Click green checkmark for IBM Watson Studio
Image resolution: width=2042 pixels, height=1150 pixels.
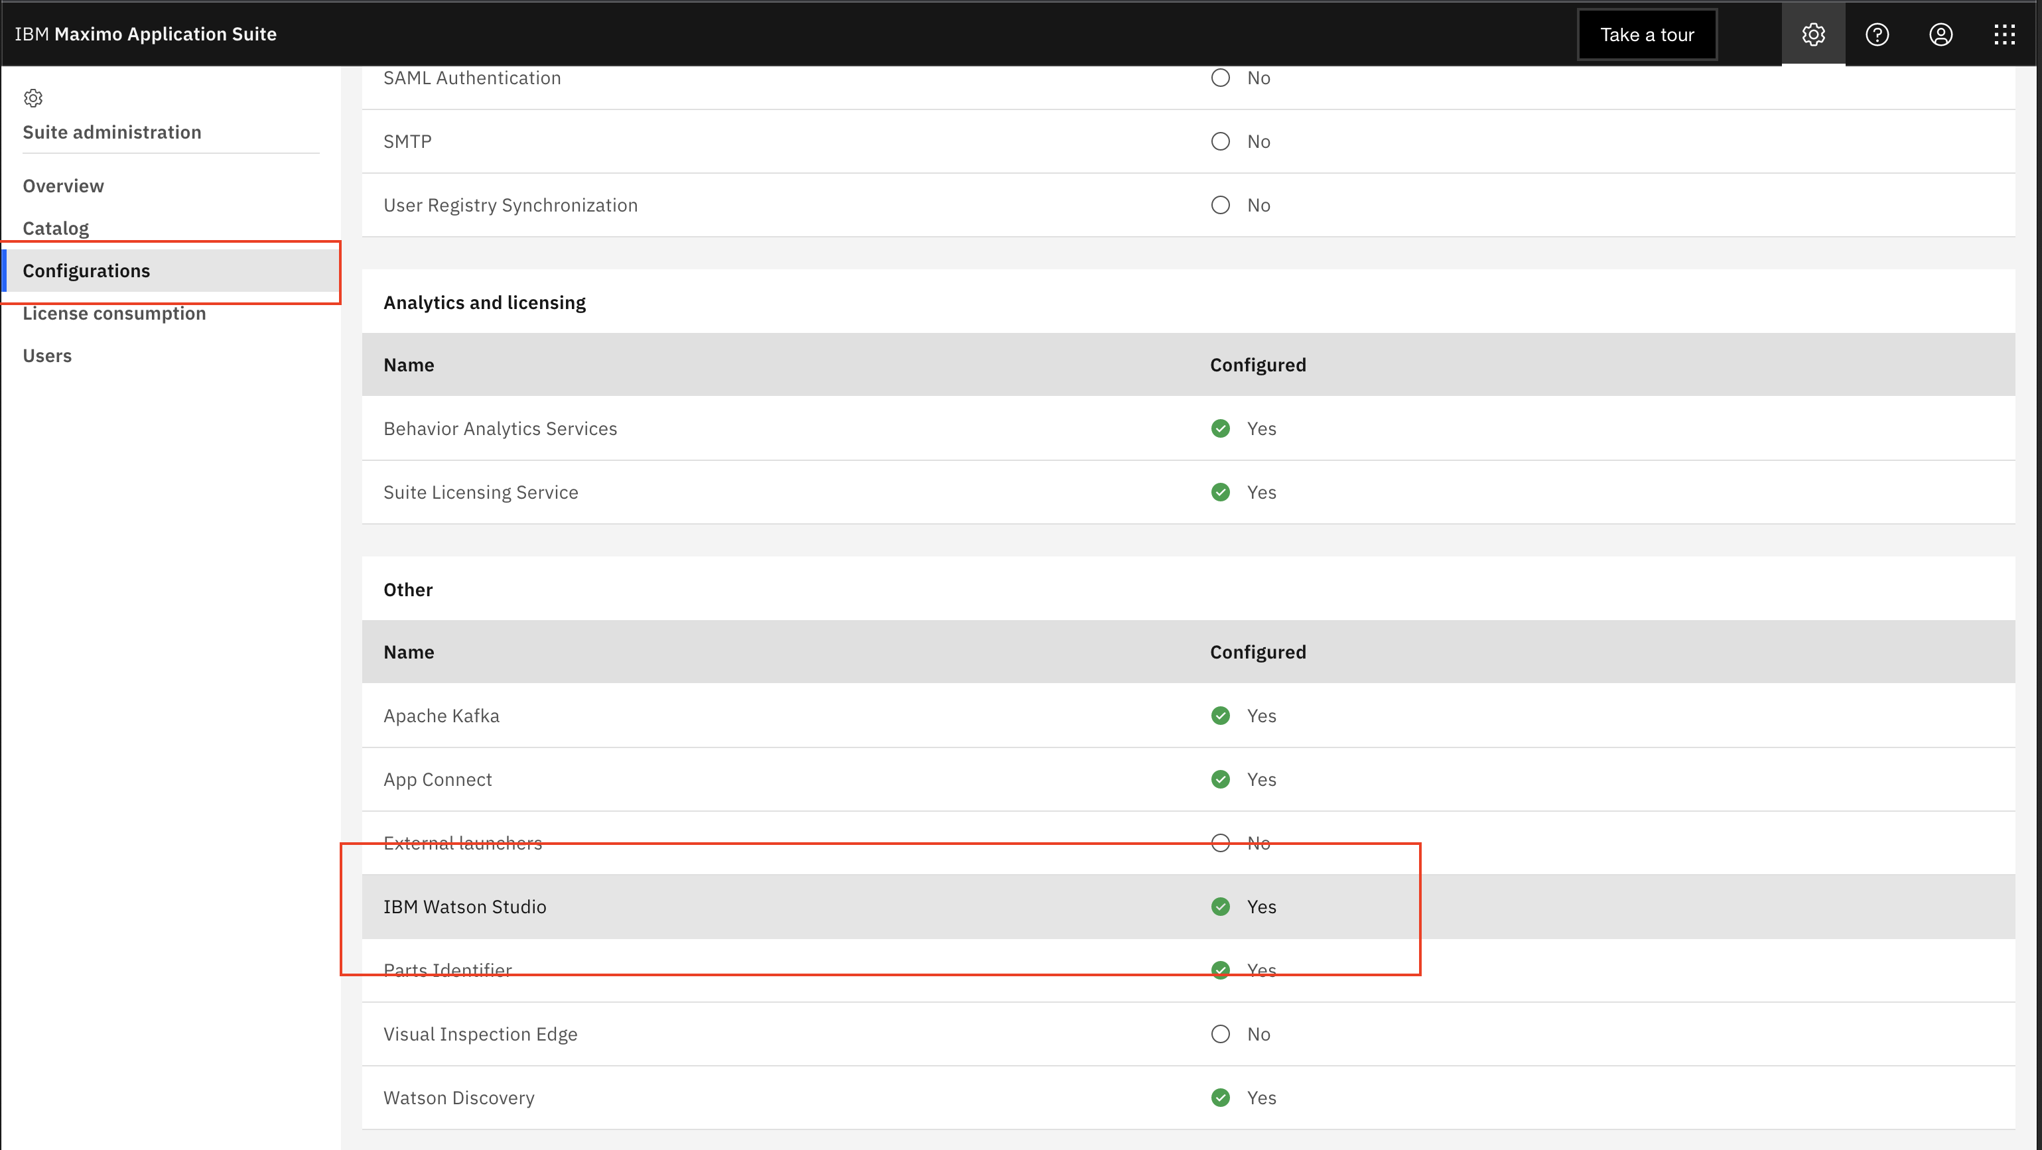1220,907
